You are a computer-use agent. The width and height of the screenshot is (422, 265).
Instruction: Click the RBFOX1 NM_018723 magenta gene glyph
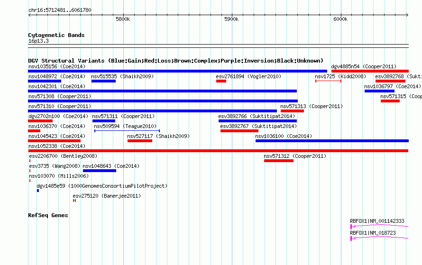pyautogui.click(x=379, y=238)
